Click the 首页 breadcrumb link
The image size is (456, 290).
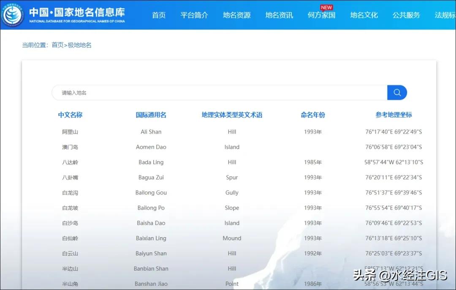[57, 45]
